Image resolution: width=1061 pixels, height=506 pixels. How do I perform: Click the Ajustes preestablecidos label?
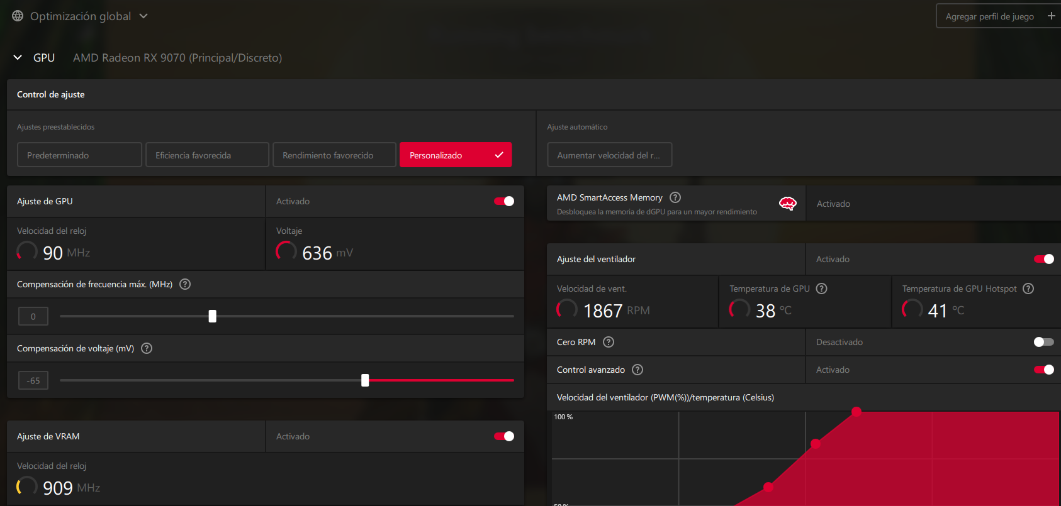55,127
